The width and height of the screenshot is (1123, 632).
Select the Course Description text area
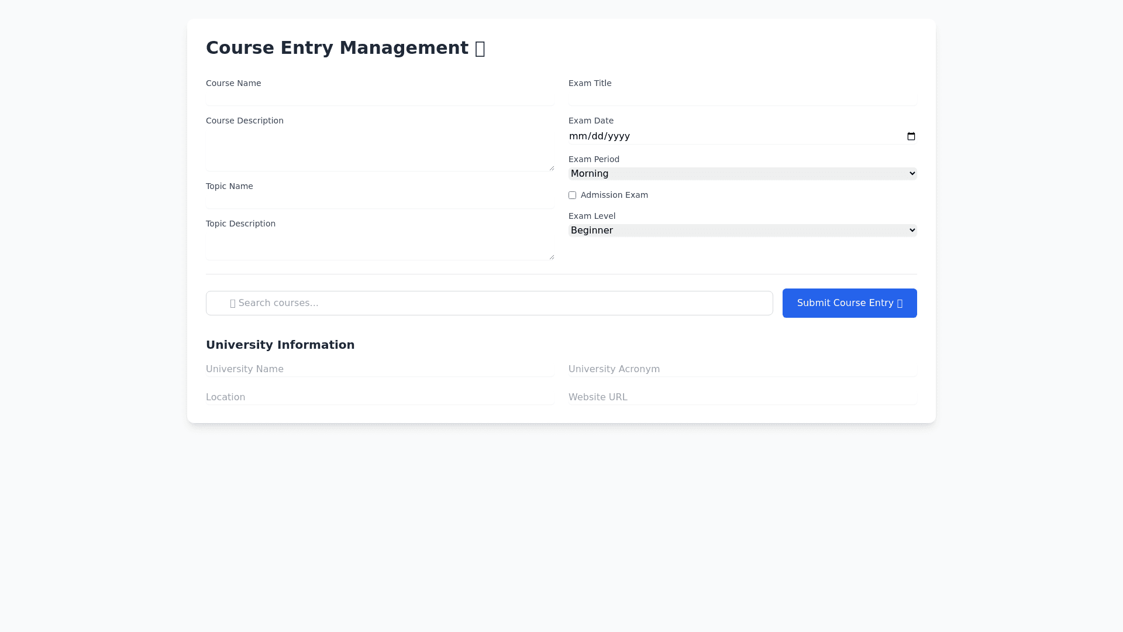pos(380,150)
